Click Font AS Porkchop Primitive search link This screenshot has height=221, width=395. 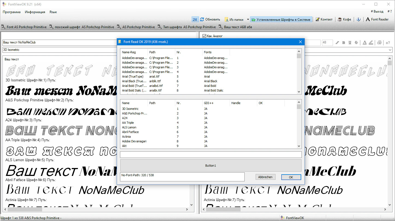coord(24,27)
